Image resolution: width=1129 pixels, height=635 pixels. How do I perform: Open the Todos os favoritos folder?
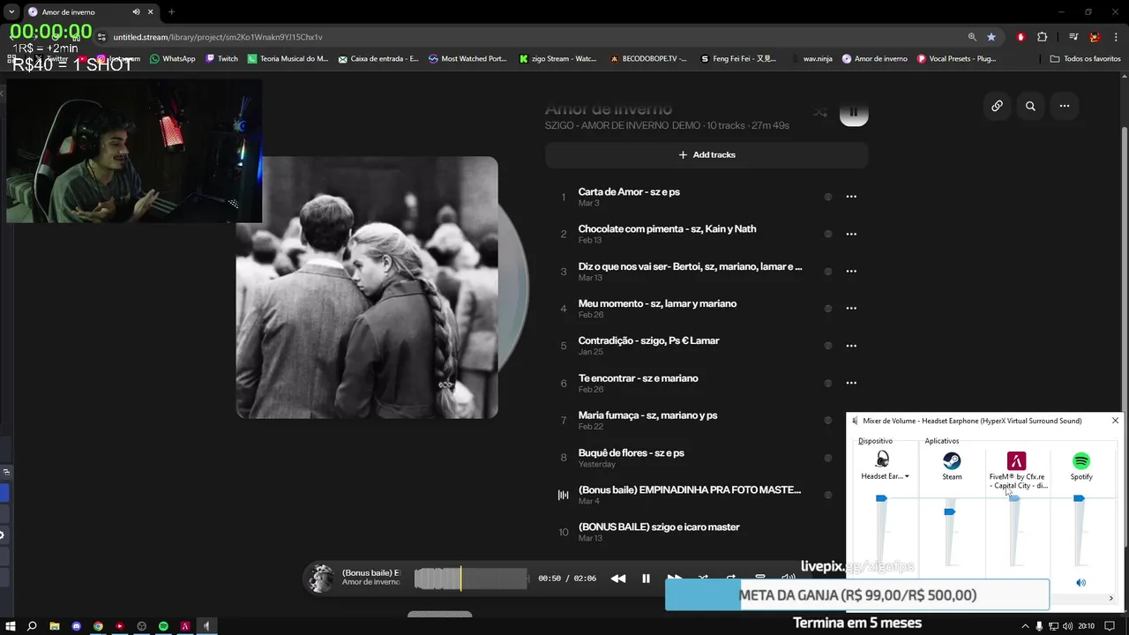(1085, 59)
